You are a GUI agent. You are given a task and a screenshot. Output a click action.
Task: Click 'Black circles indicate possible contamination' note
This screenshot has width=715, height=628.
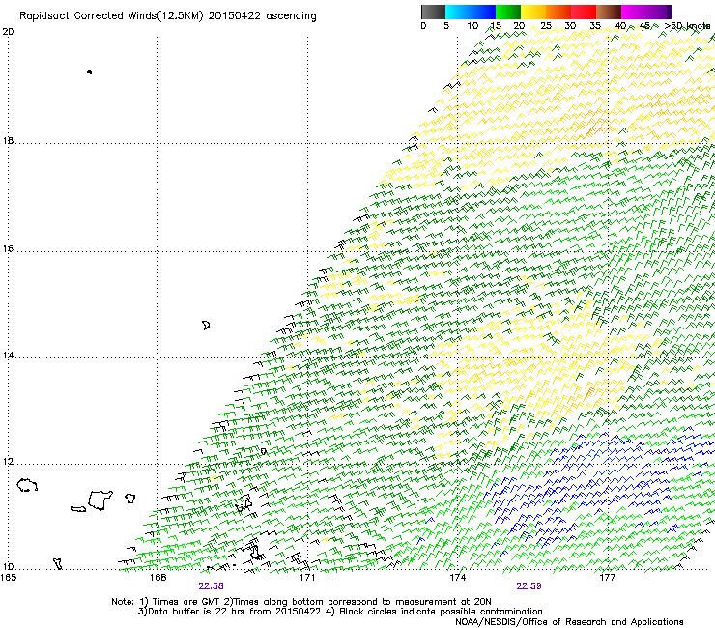tap(441, 612)
